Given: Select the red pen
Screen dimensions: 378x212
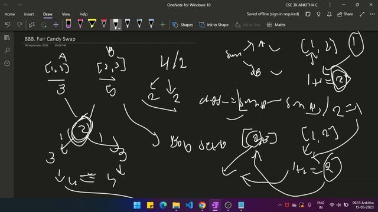Looking at the screenshot, I should pos(104,24).
